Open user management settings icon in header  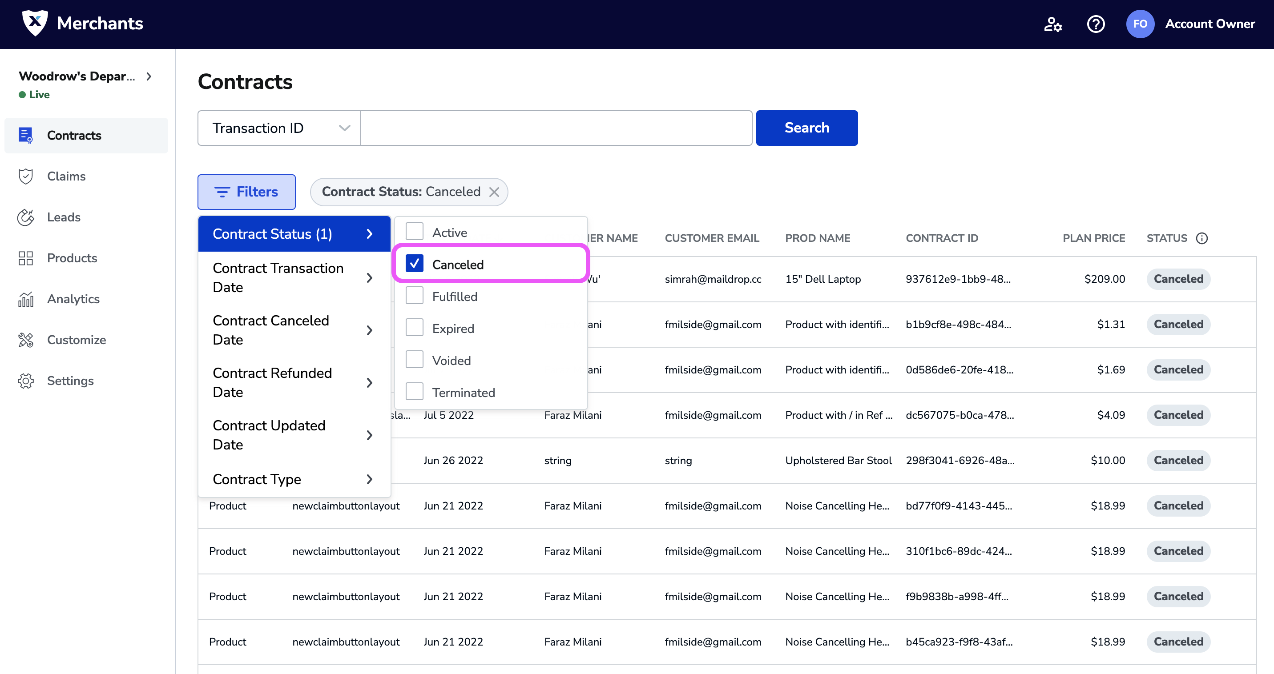click(1052, 24)
